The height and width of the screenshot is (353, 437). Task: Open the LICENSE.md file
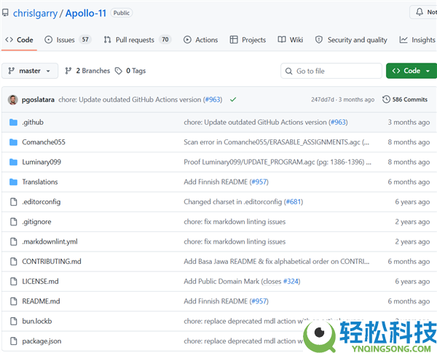(x=40, y=282)
